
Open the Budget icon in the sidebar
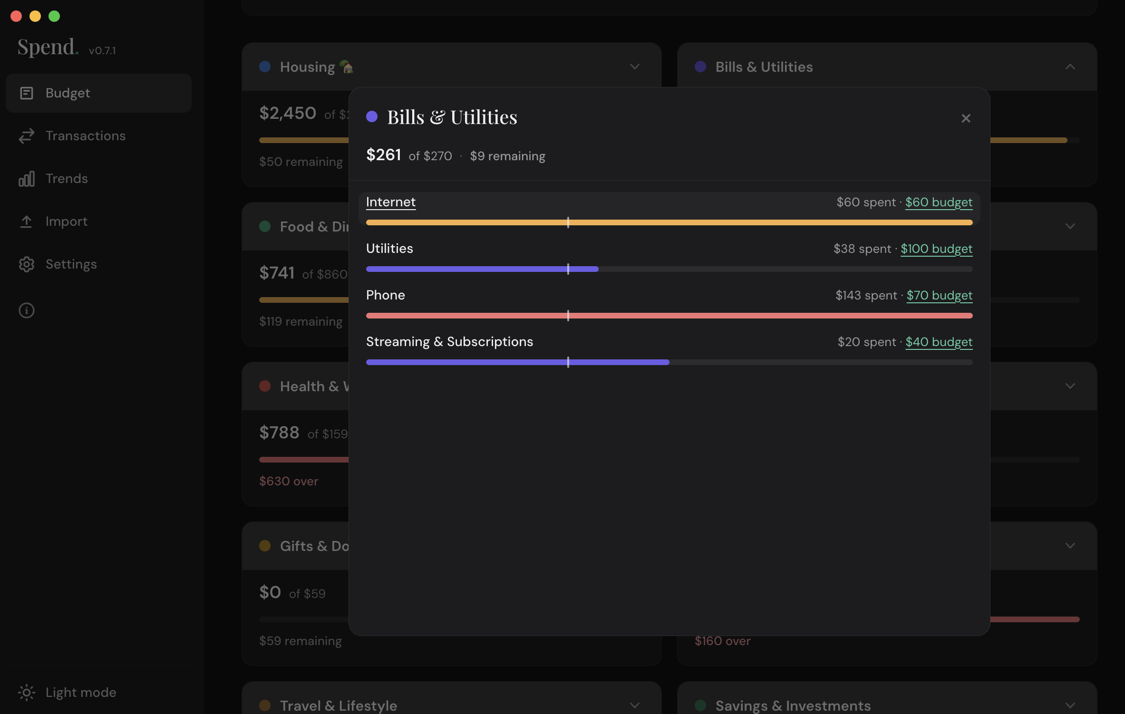coord(27,93)
